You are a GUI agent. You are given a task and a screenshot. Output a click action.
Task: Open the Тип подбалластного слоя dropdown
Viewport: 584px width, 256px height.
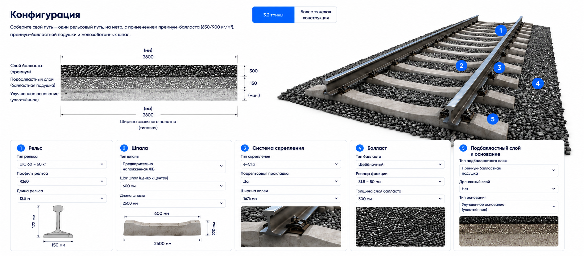(509, 171)
